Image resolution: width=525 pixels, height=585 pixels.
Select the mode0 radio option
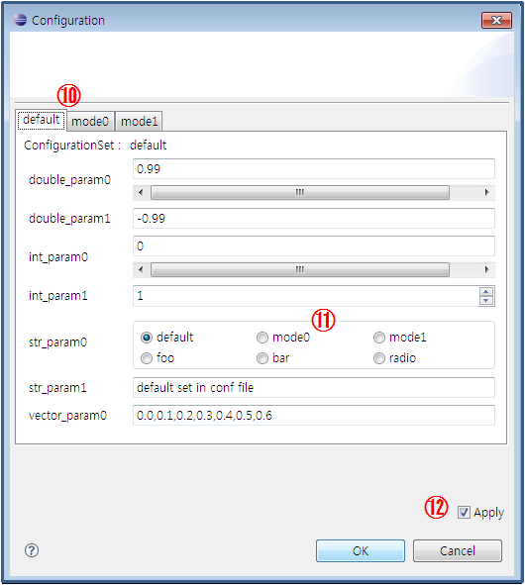262,338
